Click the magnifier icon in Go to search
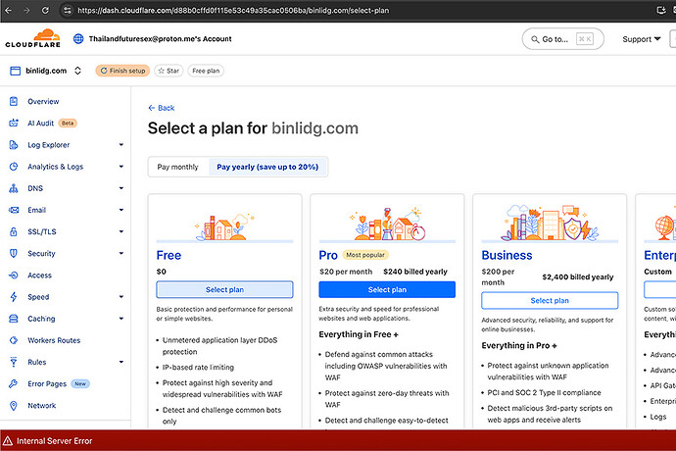676x451 pixels. click(535, 39)
